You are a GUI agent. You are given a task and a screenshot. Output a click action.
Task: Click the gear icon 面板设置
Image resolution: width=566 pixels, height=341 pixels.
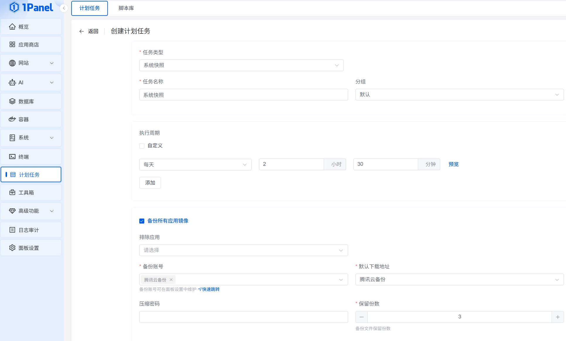12,248
